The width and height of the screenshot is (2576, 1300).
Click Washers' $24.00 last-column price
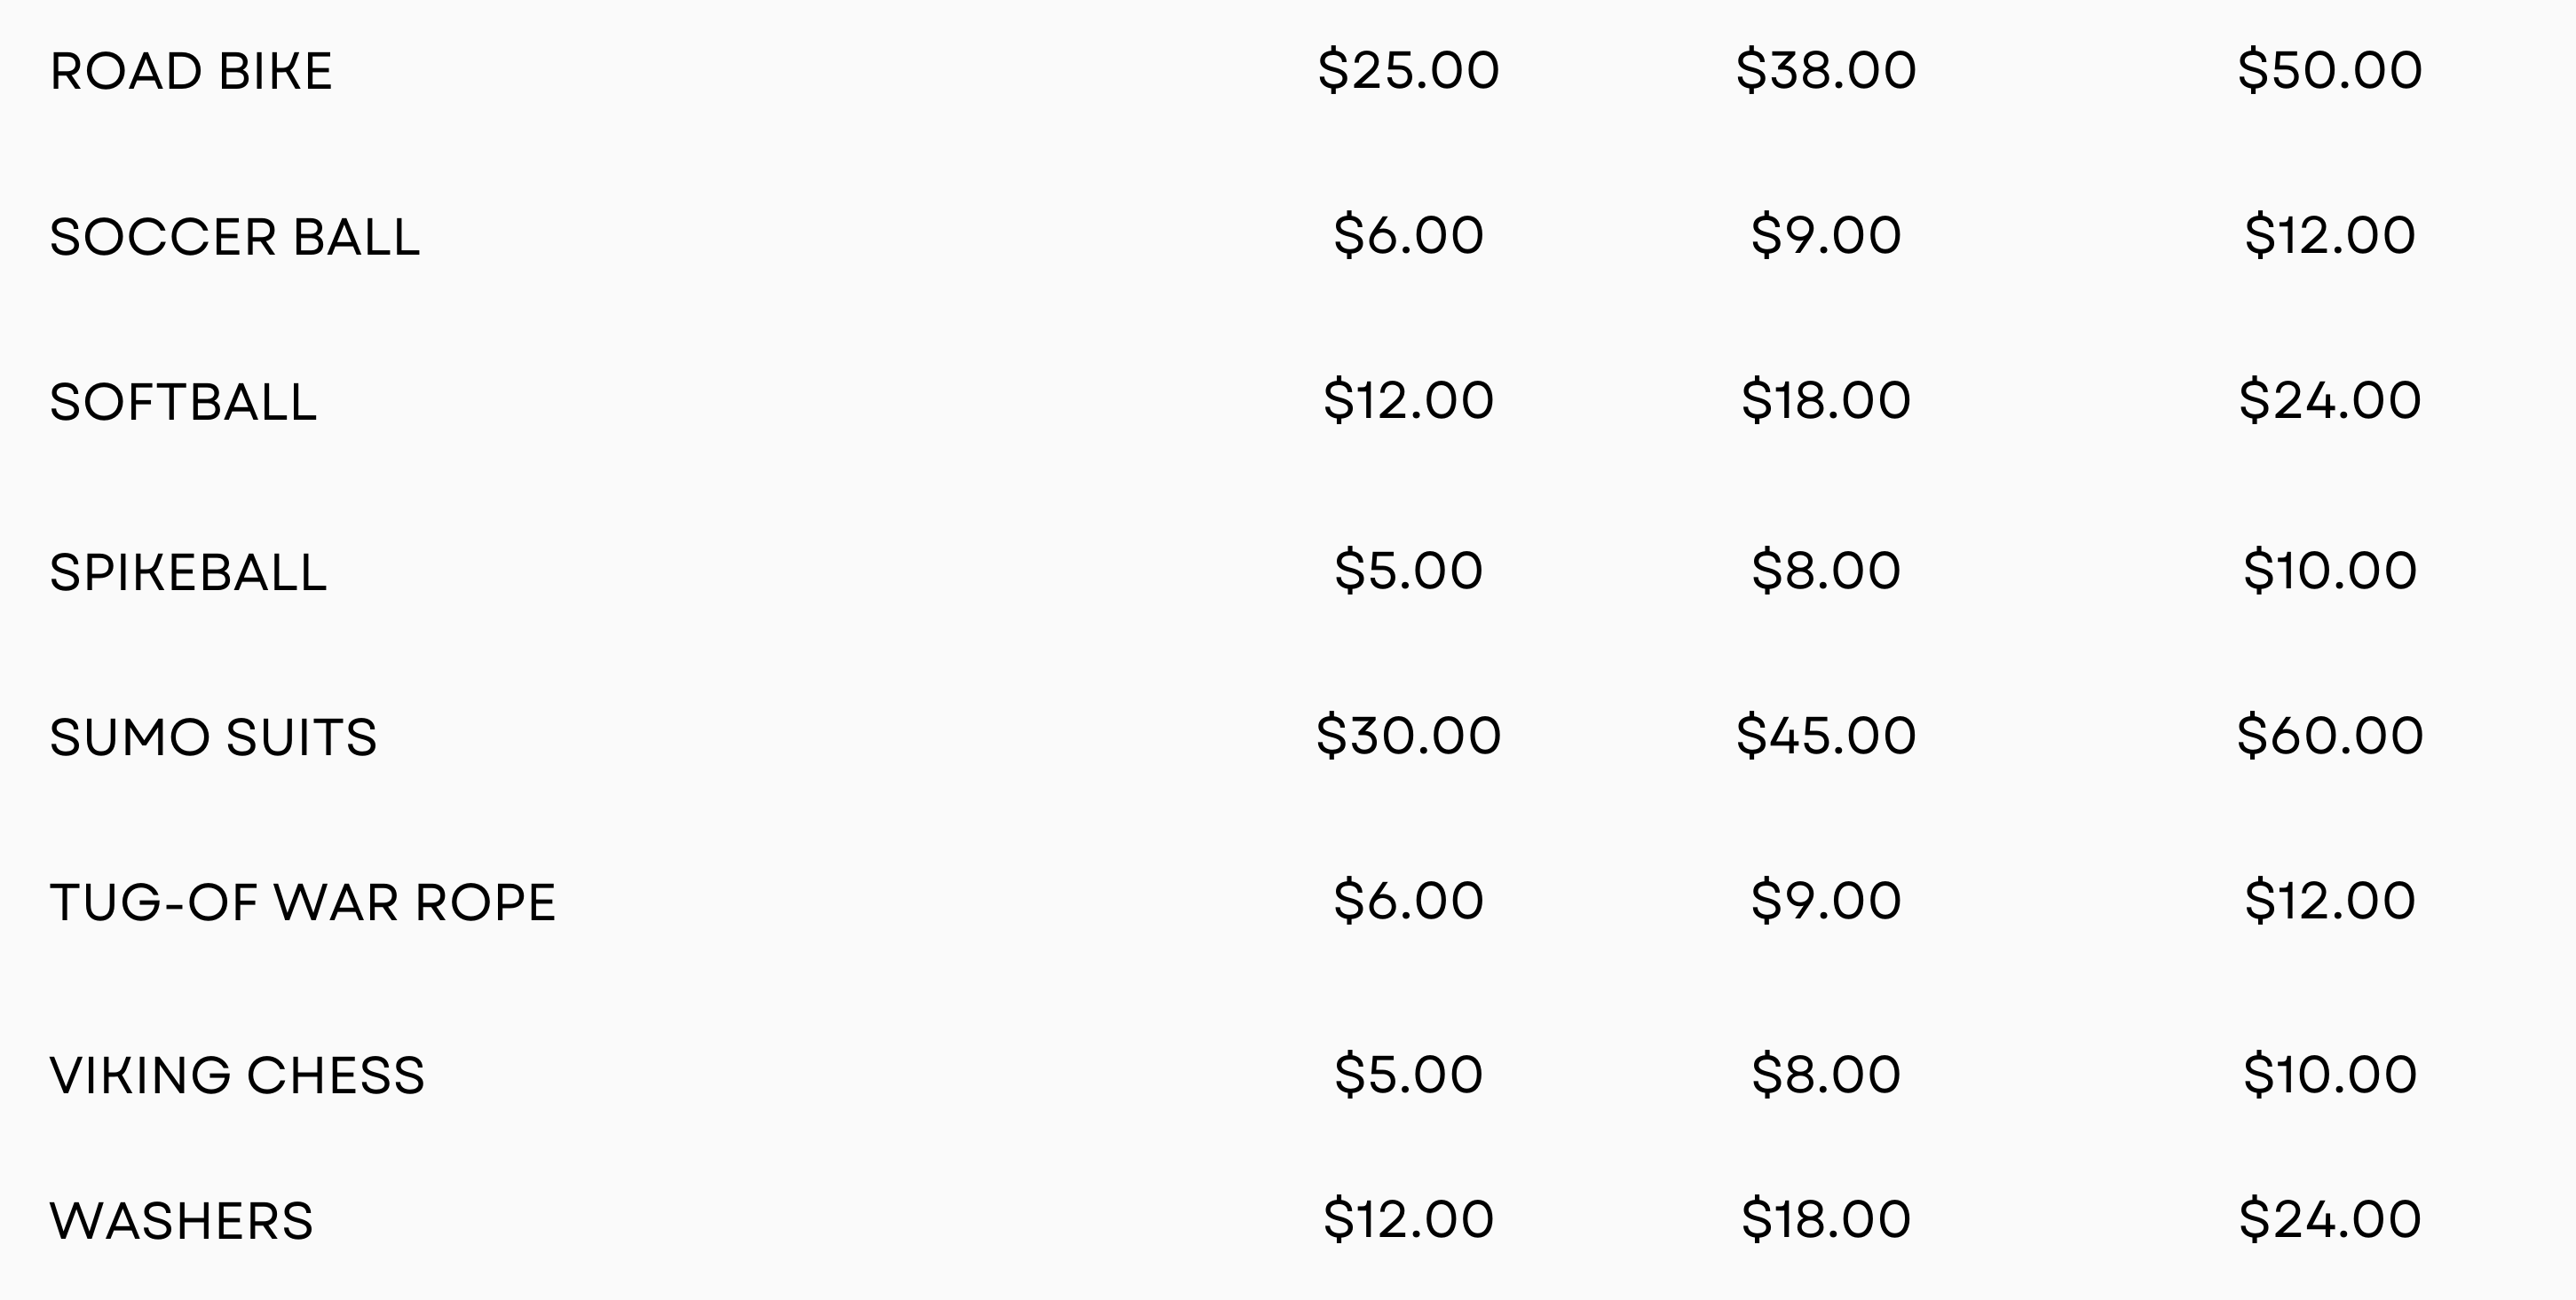pyautogui.click(x=2329, y=1219)
